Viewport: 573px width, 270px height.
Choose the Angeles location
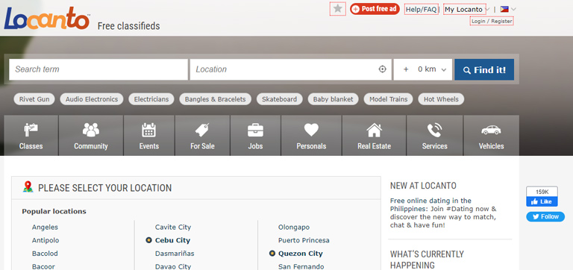[x=45, y=227]
